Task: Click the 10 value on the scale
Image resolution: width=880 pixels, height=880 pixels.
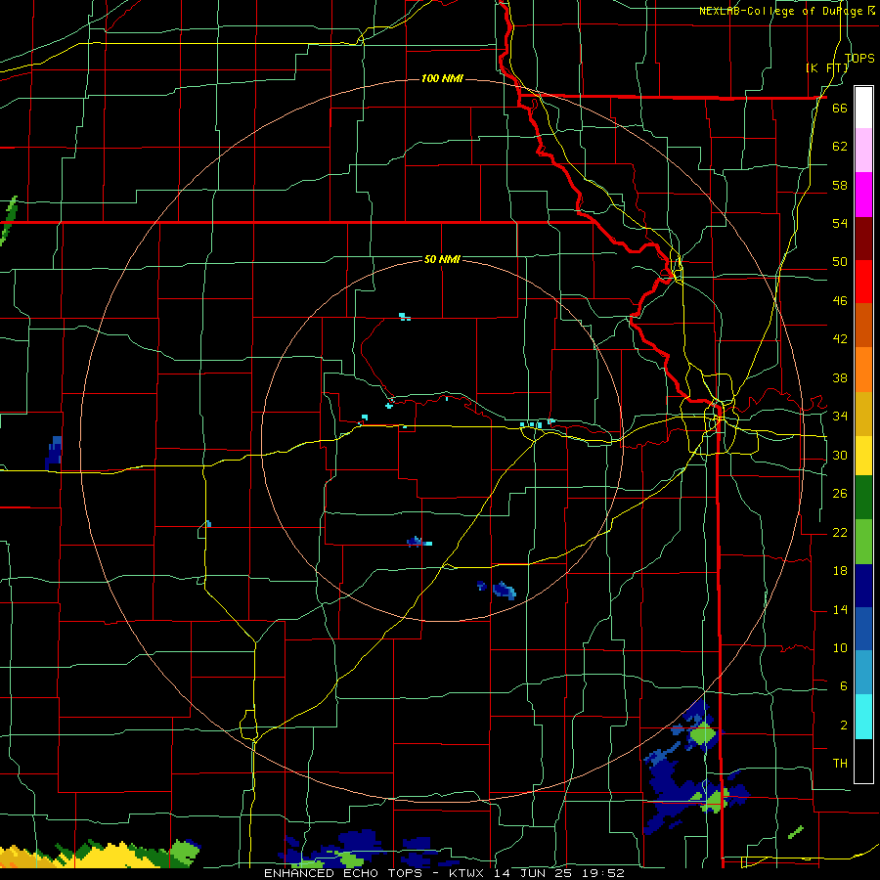Action: coord(840,647)
